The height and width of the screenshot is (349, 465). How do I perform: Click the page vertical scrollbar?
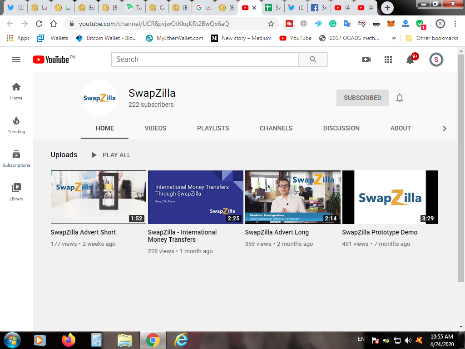pos(461,168)
